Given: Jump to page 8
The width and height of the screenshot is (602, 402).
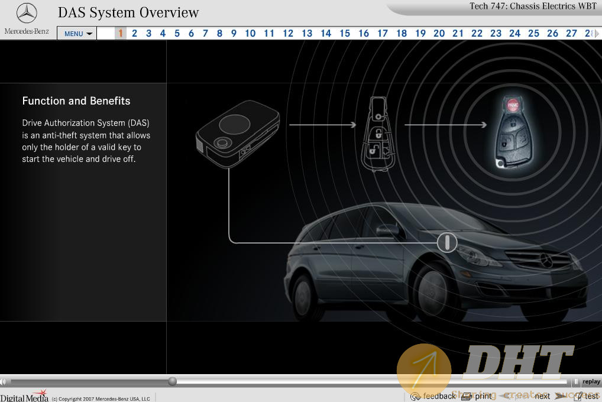Looking at the screenshot, I should pyautogui.click(x=219, y=34).
